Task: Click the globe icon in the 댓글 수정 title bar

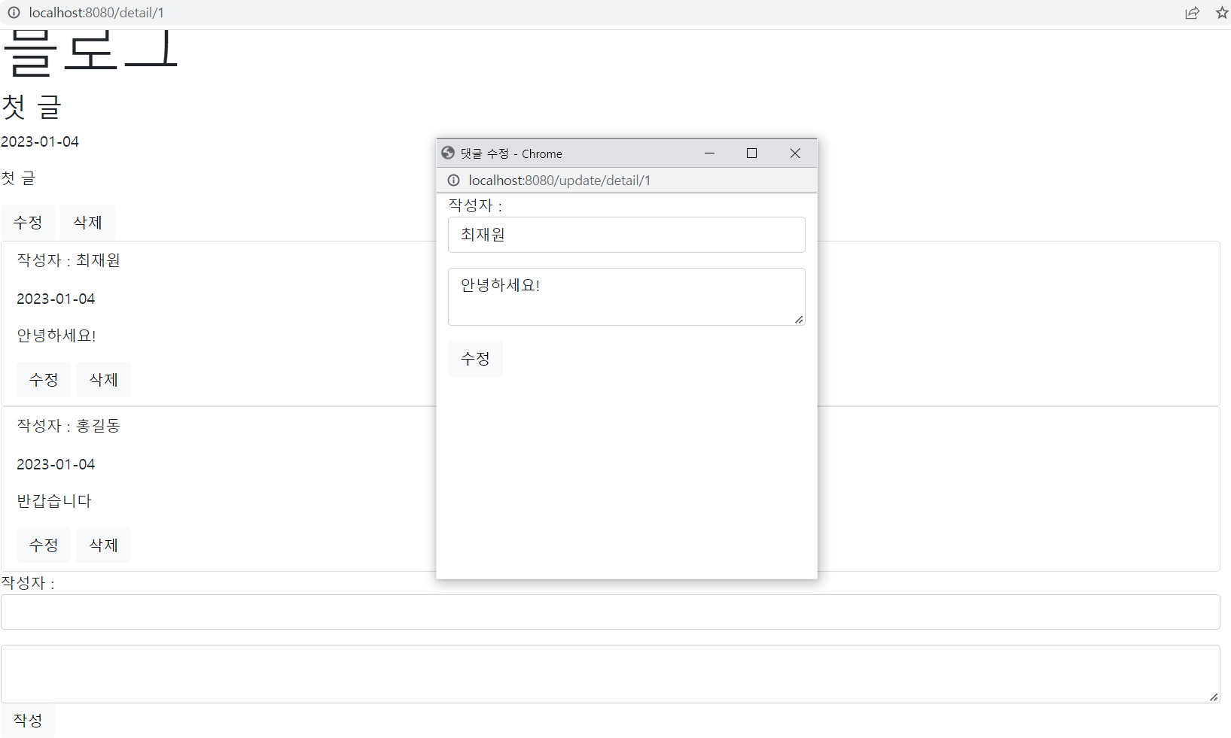Action: click(x=449, y=153)
